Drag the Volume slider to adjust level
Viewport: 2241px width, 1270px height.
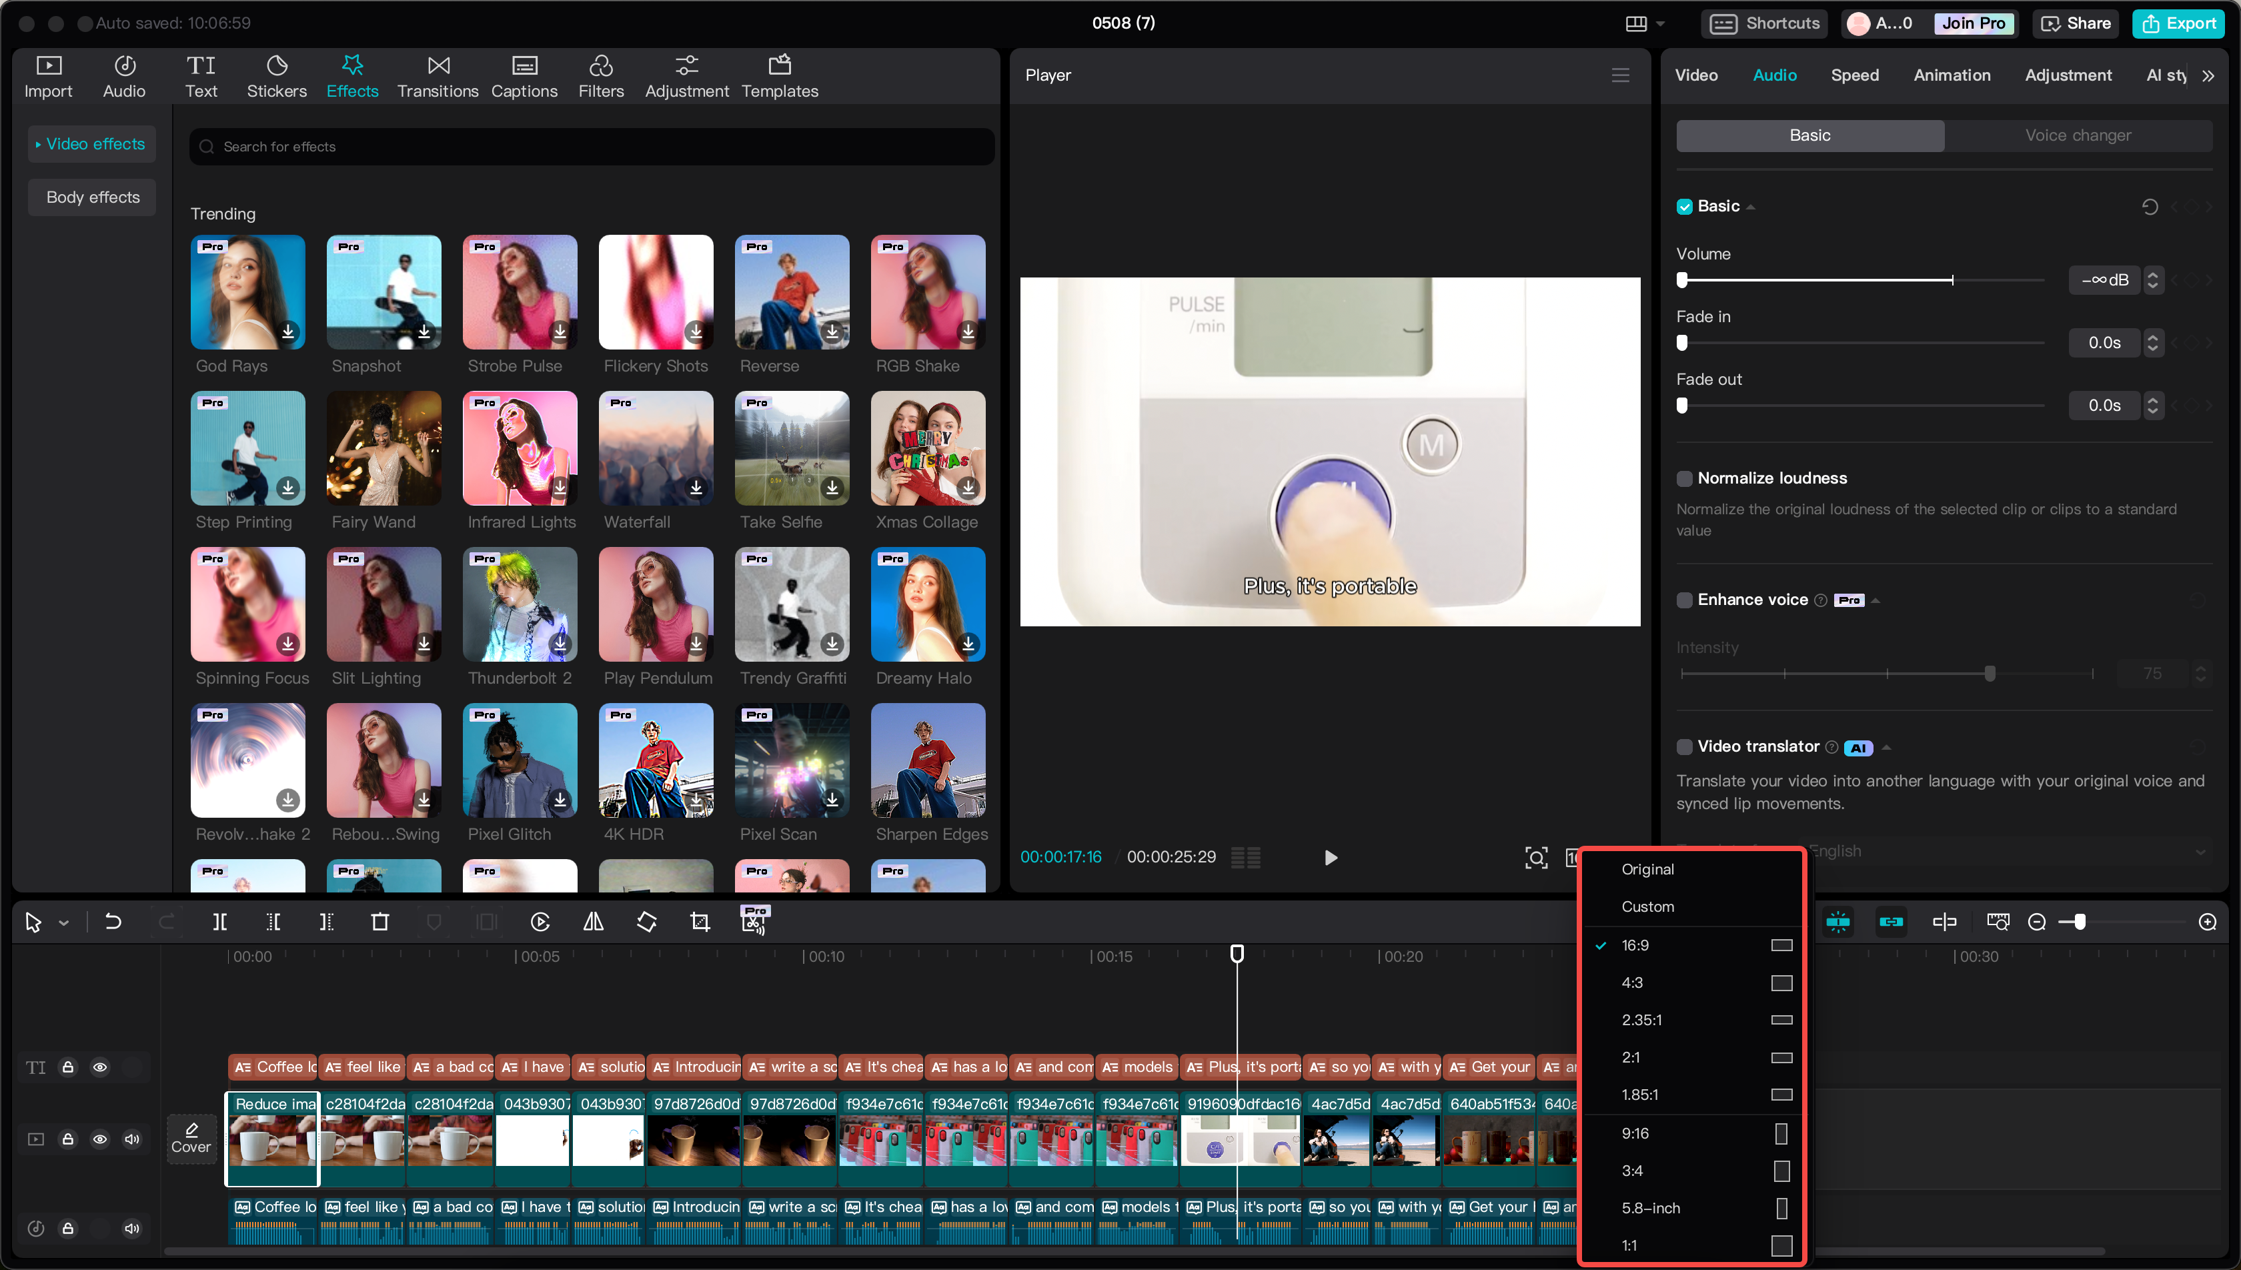point(1682,280)
